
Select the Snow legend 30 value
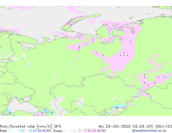coord(94,131)
